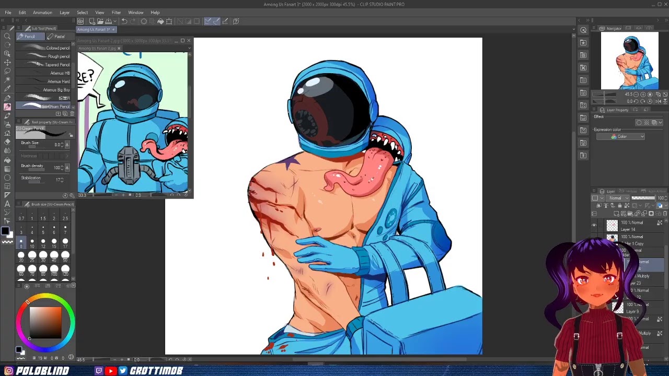
Task: Open the Tool property panel menu
Action: coord(18,122)
